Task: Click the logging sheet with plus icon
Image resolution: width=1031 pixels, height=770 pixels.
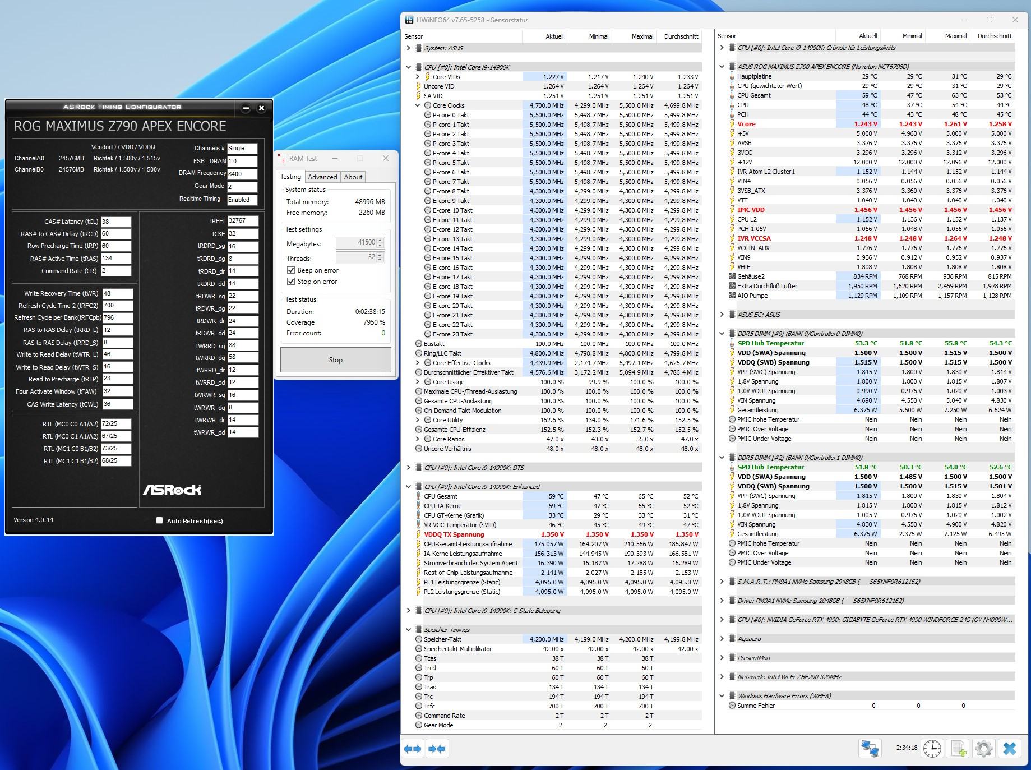Action: (x=958, y=749)
